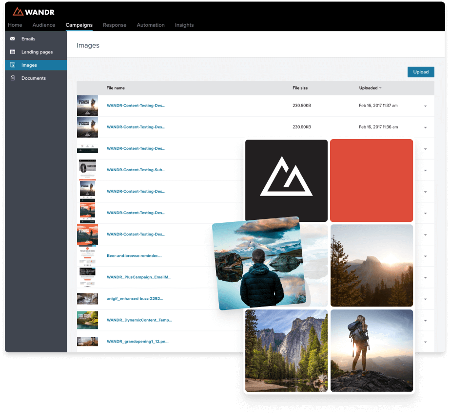Open Emails via the envelope icon

pos(13,38)
